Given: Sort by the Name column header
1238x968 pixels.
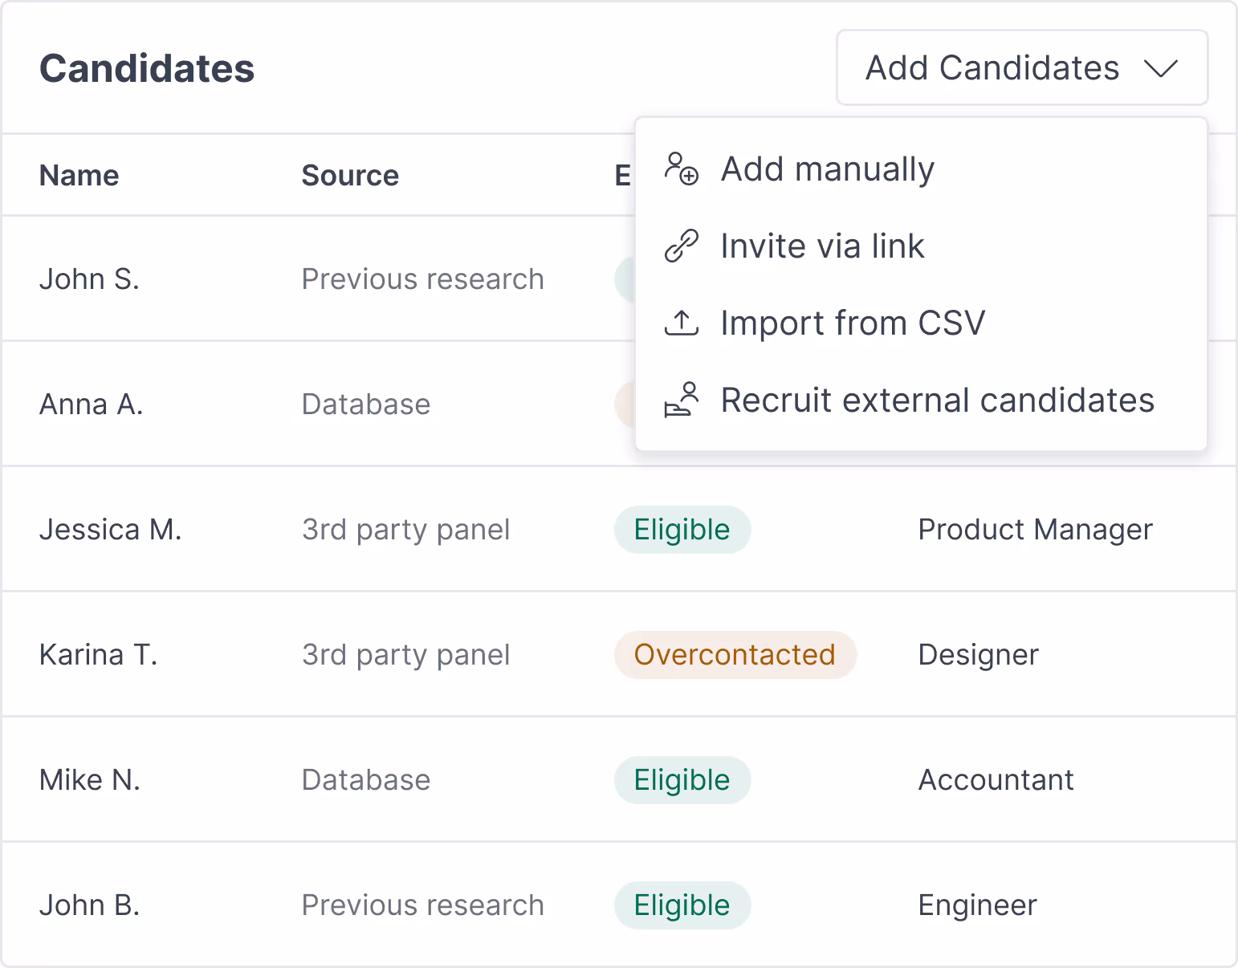Looking at the screenshot, I should pyautogui.click(x=79, y=176).
